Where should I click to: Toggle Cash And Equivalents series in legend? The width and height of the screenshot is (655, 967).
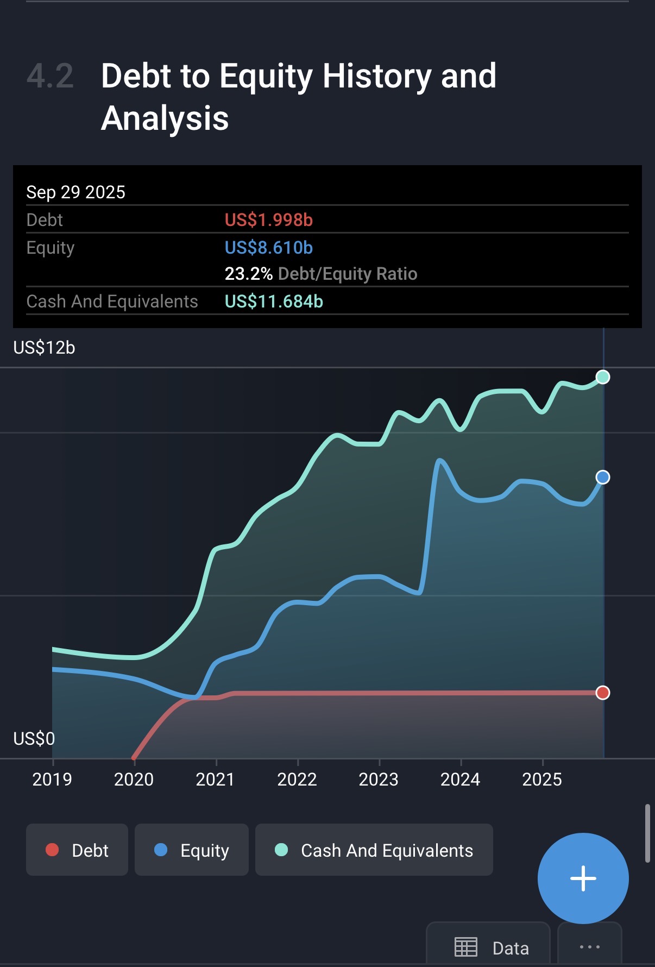click(374, 850)
